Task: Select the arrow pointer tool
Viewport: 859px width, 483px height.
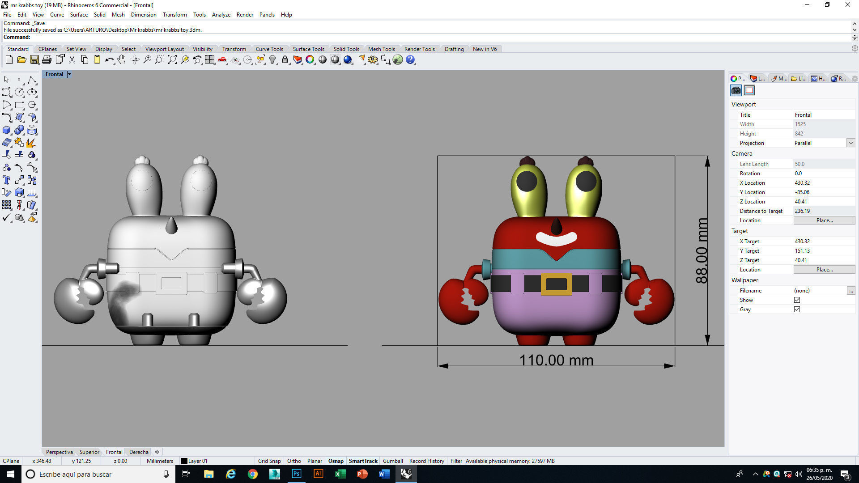Action: click(6, 80)
